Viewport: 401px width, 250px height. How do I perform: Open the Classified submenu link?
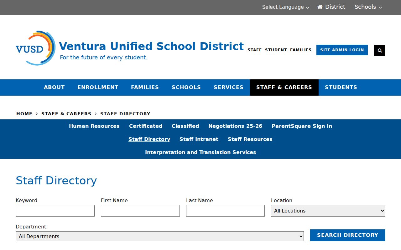click(x=185, y=126)
